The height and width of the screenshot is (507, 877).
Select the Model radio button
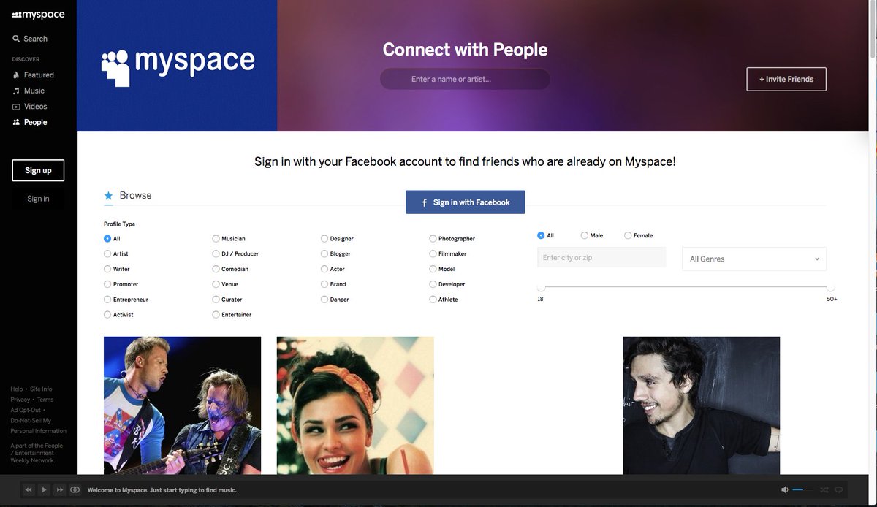(433, 269)
